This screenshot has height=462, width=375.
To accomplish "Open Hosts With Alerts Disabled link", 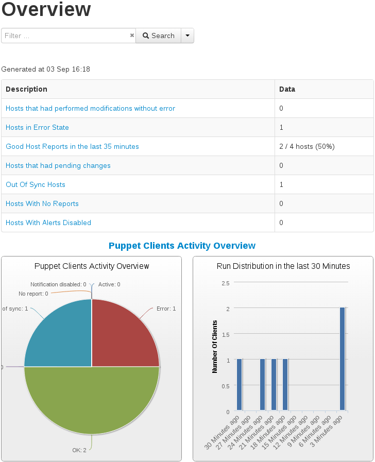I will point(48,223).
